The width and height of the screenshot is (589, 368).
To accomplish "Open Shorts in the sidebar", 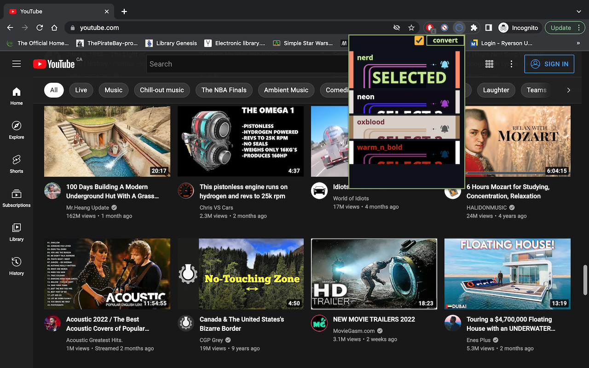I will [17, 164].
